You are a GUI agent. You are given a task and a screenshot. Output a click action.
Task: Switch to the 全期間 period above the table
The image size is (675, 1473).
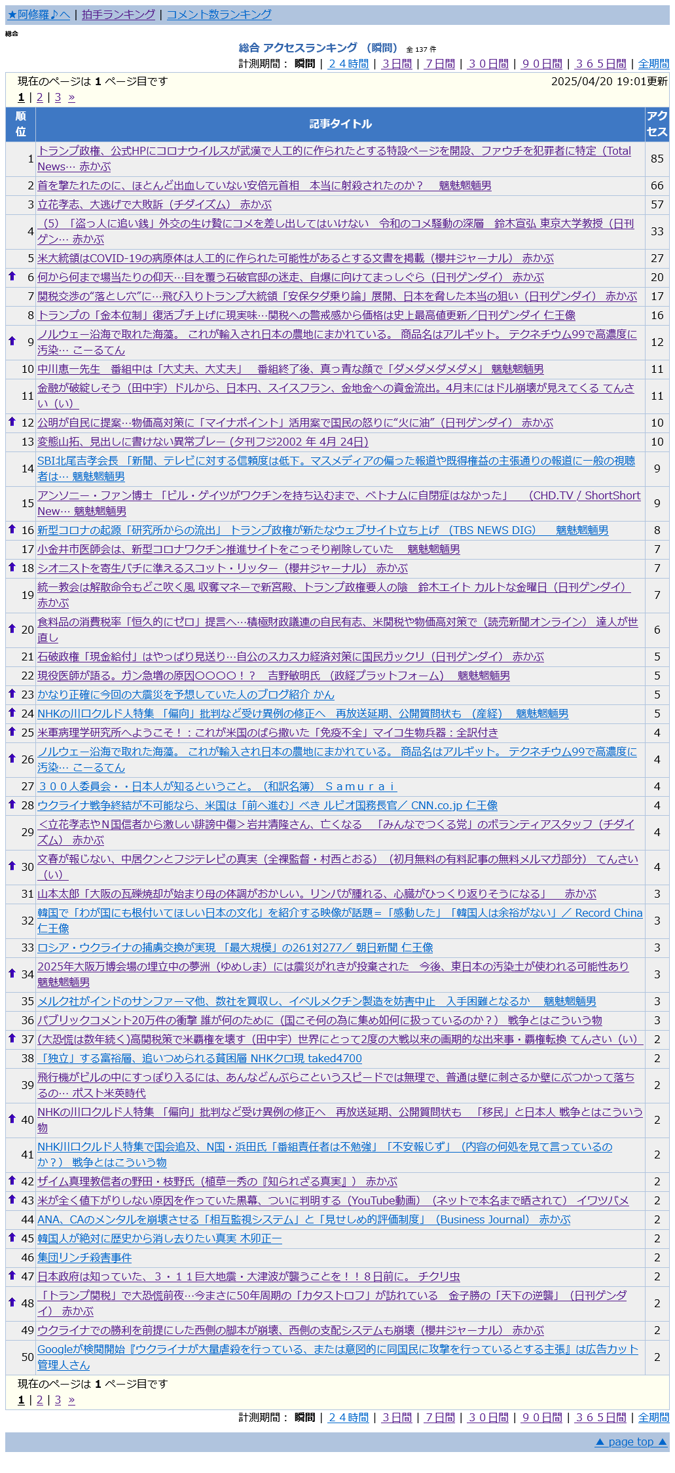[x=653, y=64]
